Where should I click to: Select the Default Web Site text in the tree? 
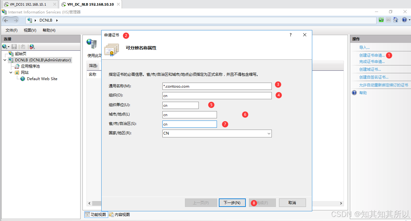pos(42,79)
